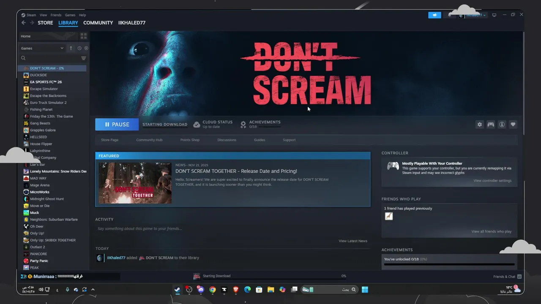
Task: Open File Explorer folder in taskbar
Action: coord(270,290)
